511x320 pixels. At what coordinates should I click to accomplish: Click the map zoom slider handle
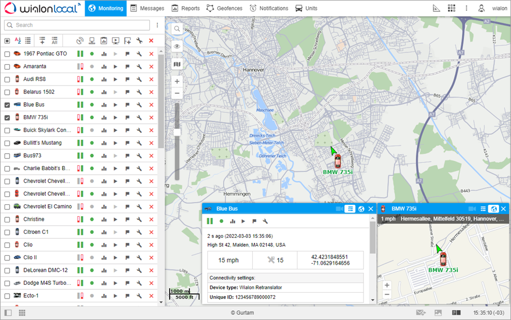point(177,132)
